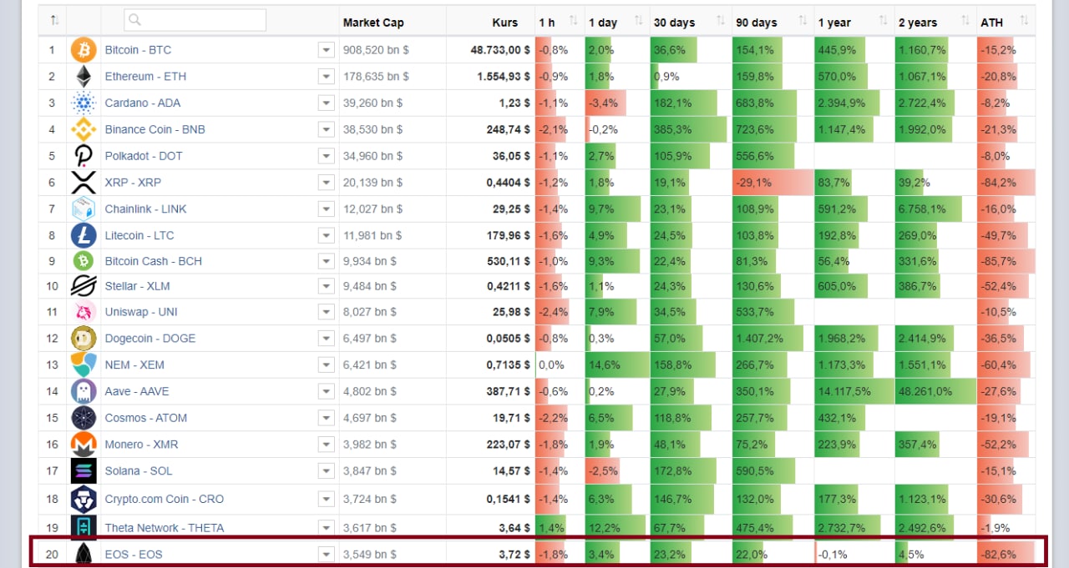Click the Bitcoin logo icon

(84, 50)
